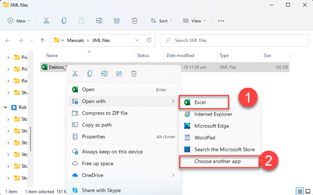Open the Properties context menu entry
This screenshot has width=313, height=195.
[x=93, y=137]
